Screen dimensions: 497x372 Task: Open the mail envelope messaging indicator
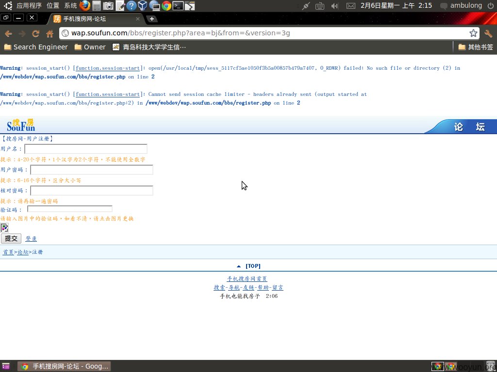[x=350, y=6]
